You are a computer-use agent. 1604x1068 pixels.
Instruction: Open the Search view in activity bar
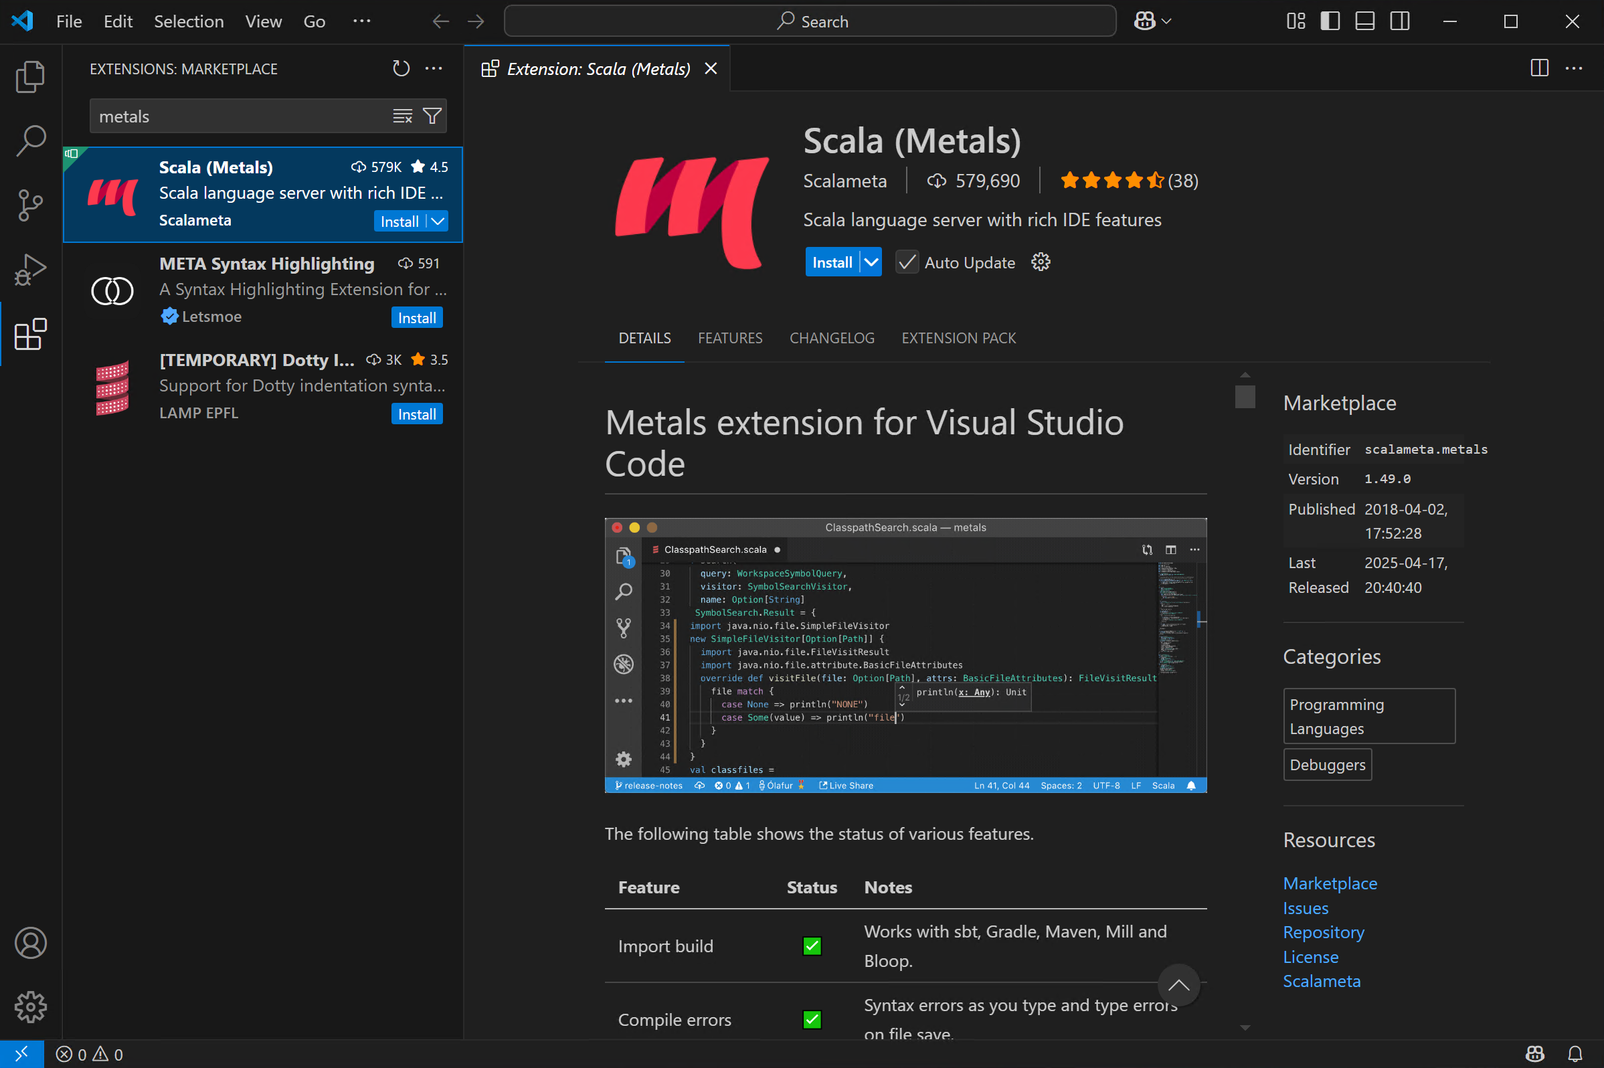click(x=31, y=141)
